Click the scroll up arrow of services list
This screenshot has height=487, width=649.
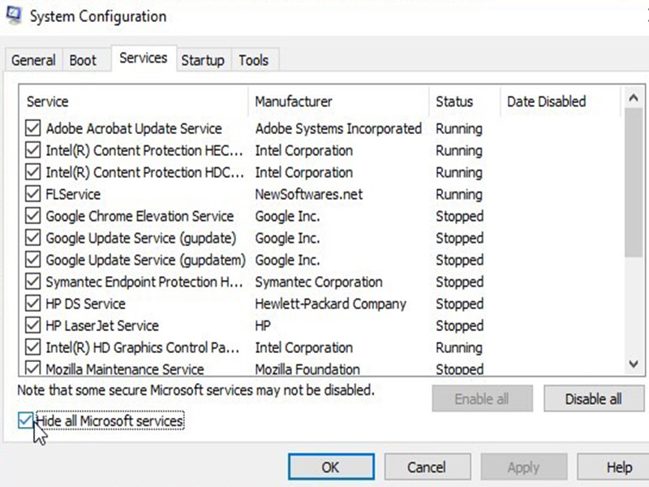click(634, 98)
